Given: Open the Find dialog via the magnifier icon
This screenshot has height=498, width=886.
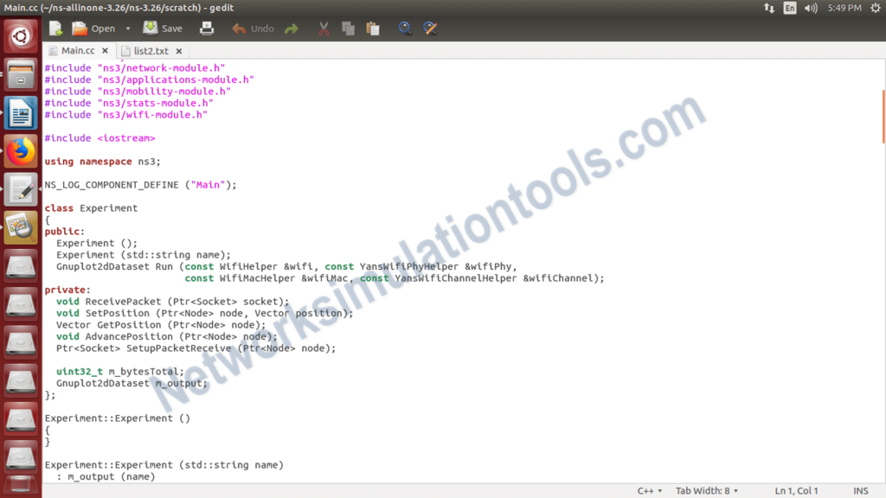Looking at the screenshot, I should (x=405, y=28).
